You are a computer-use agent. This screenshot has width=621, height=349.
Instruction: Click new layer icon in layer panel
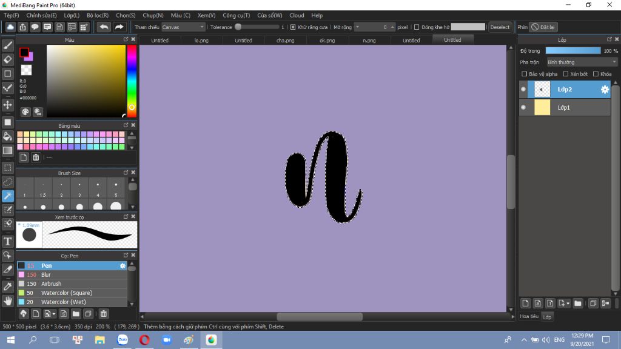[x=525, y=304]
